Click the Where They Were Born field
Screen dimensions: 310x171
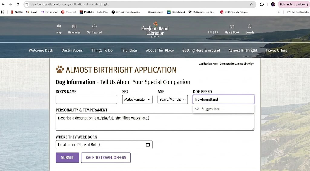pyautogui.click(x=104, y=145)
